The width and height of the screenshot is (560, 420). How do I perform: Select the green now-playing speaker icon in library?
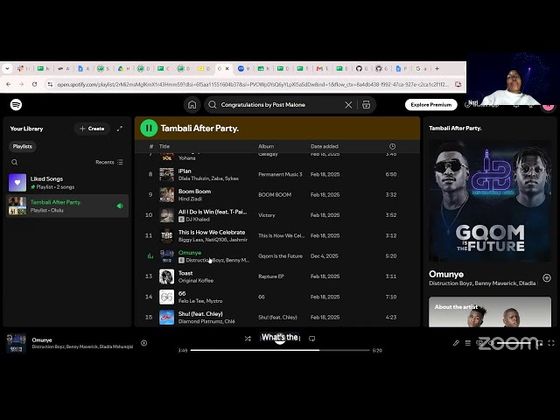120,206
